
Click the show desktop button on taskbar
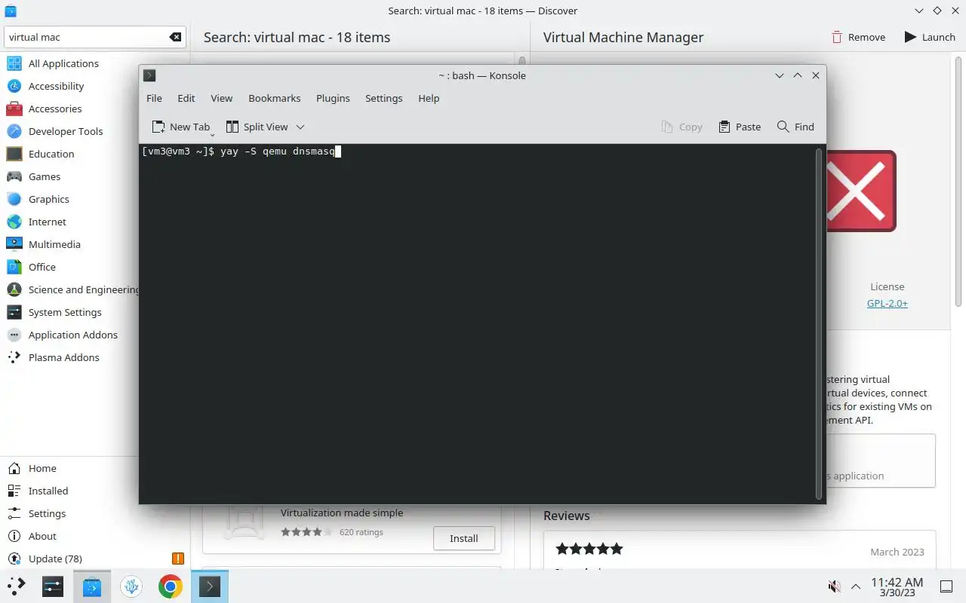click(946, 586)
